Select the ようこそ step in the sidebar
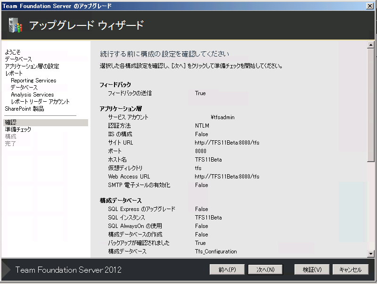 [x=13, y=52]
